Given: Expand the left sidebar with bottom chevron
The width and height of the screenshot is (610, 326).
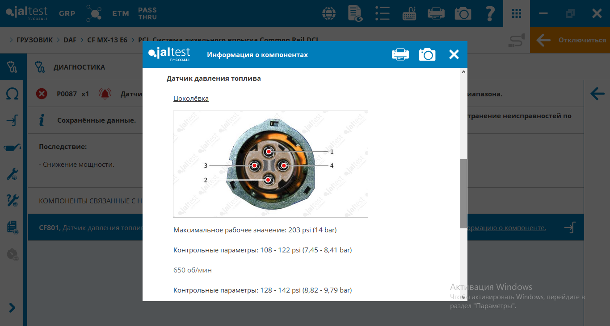Looking at the screenshot, I should [x=12, y=308].
